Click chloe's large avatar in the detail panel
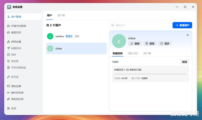This screenshot has height=120, width=202. point(119,41)
